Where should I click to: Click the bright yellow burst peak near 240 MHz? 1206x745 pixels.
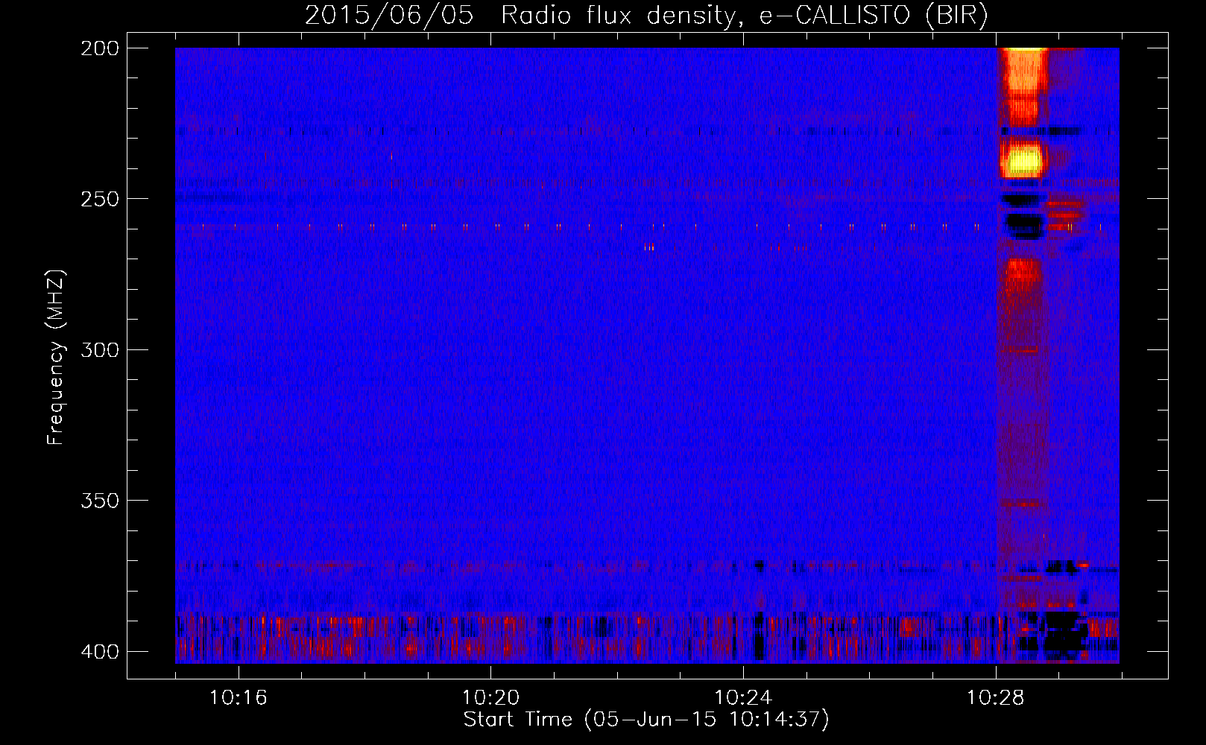[1023, 160]
